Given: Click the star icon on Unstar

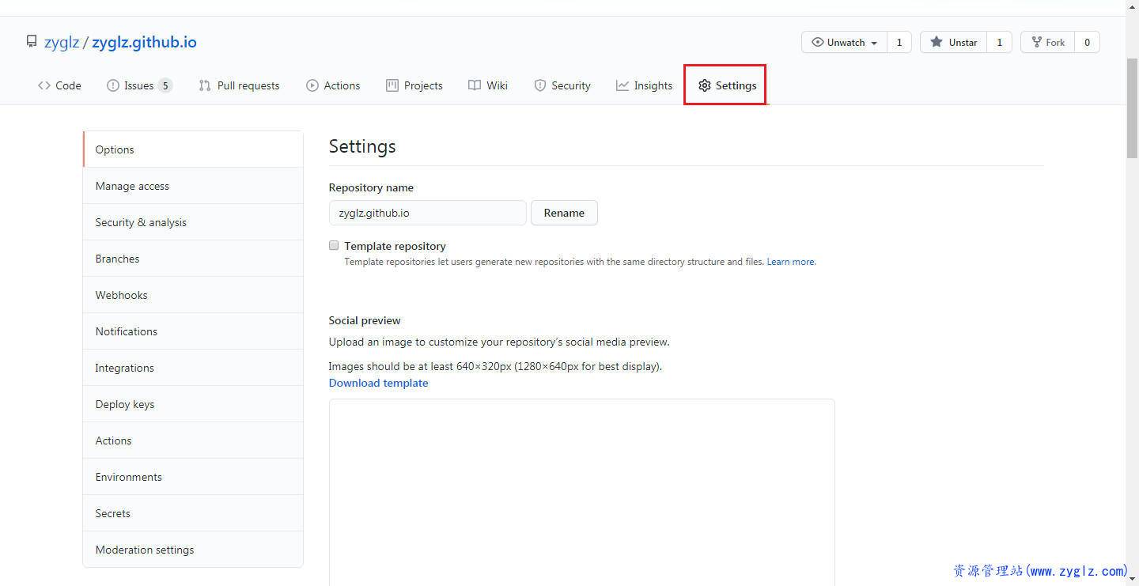Looking at the screenshot, I should (x=937, y=42).
